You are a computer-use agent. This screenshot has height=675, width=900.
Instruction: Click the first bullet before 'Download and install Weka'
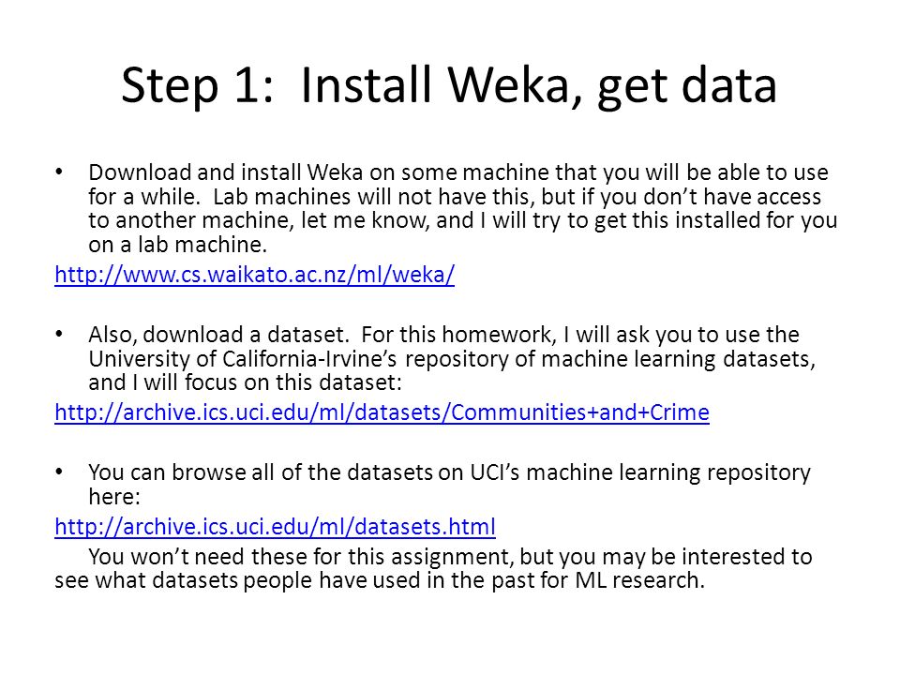coord(59,172)
